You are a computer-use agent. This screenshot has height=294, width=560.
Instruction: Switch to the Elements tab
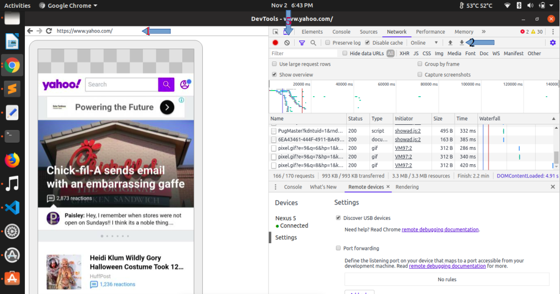tap(312, 32)
